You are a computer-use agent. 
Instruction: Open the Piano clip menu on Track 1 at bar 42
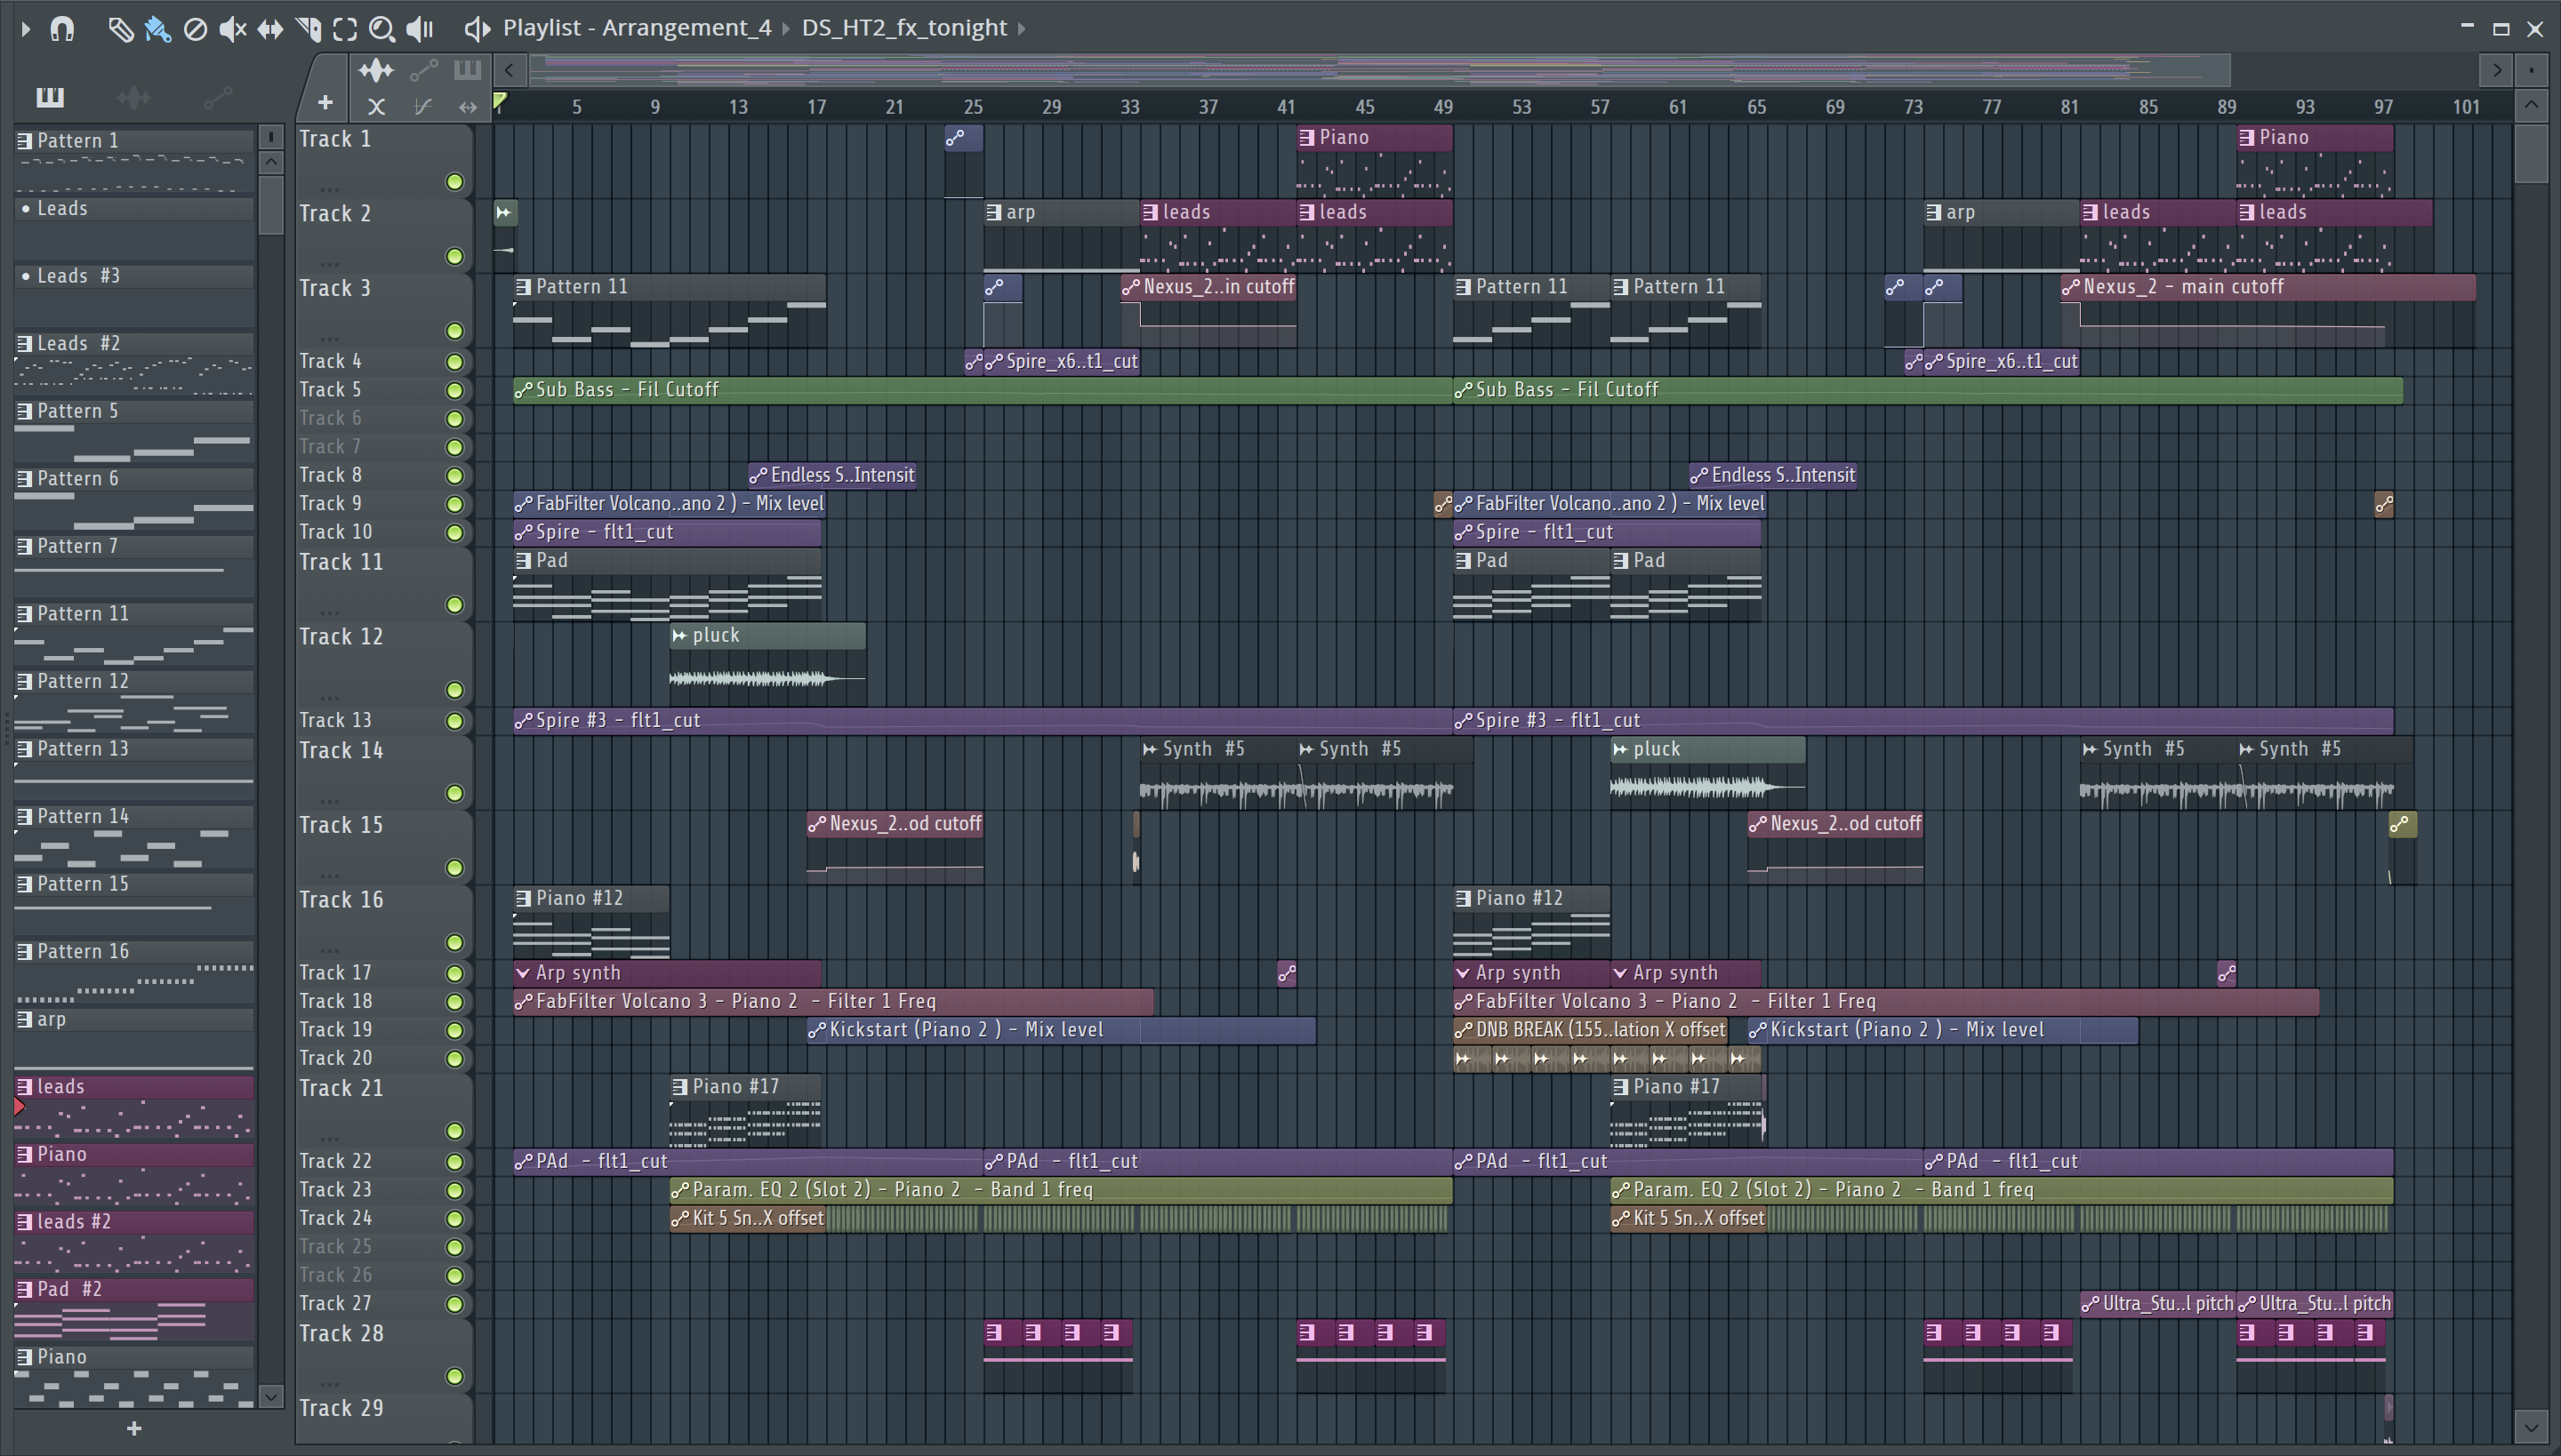1306,138
